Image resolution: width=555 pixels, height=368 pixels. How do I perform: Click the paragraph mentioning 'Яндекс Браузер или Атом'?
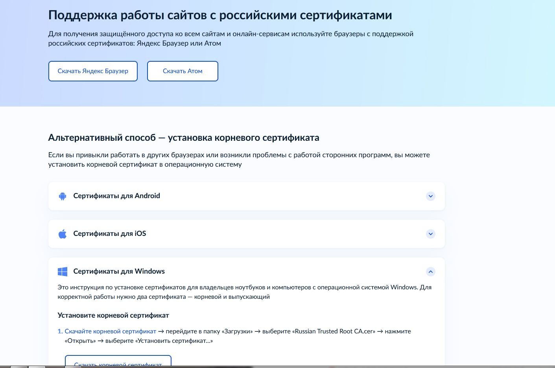click(x=230, y=39)
